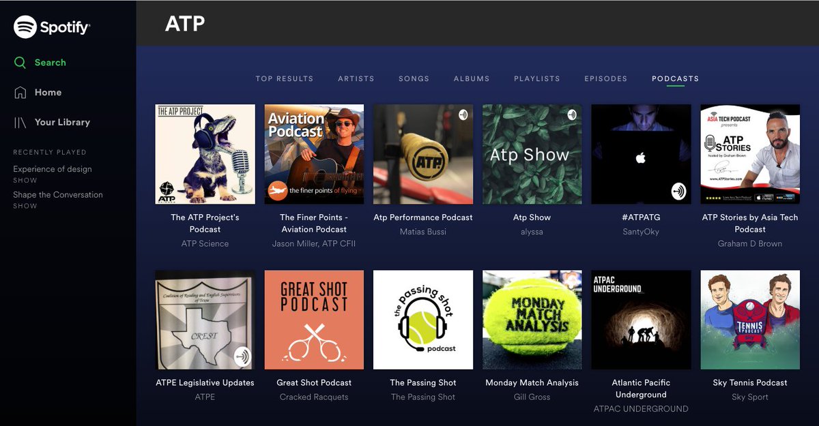Viewport: 819px width, 426px height.
Task: Open the Great Shot Podcast title link
Action: click(x=314, y=382)
